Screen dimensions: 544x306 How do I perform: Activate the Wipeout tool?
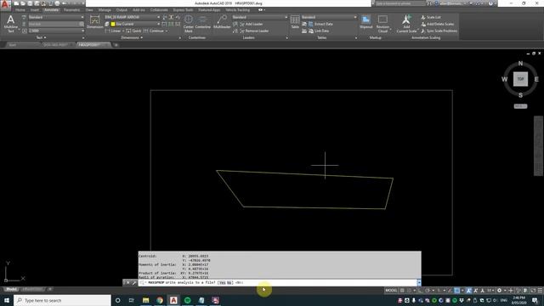tap(366, 22)
